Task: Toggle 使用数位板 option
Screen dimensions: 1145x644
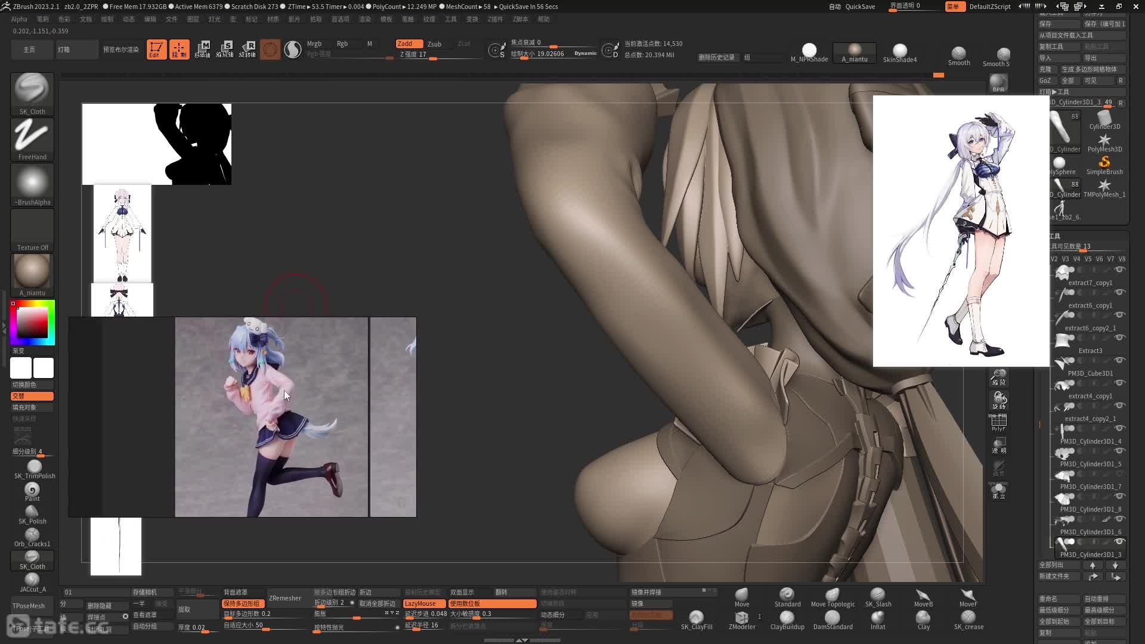Action: 492,603
